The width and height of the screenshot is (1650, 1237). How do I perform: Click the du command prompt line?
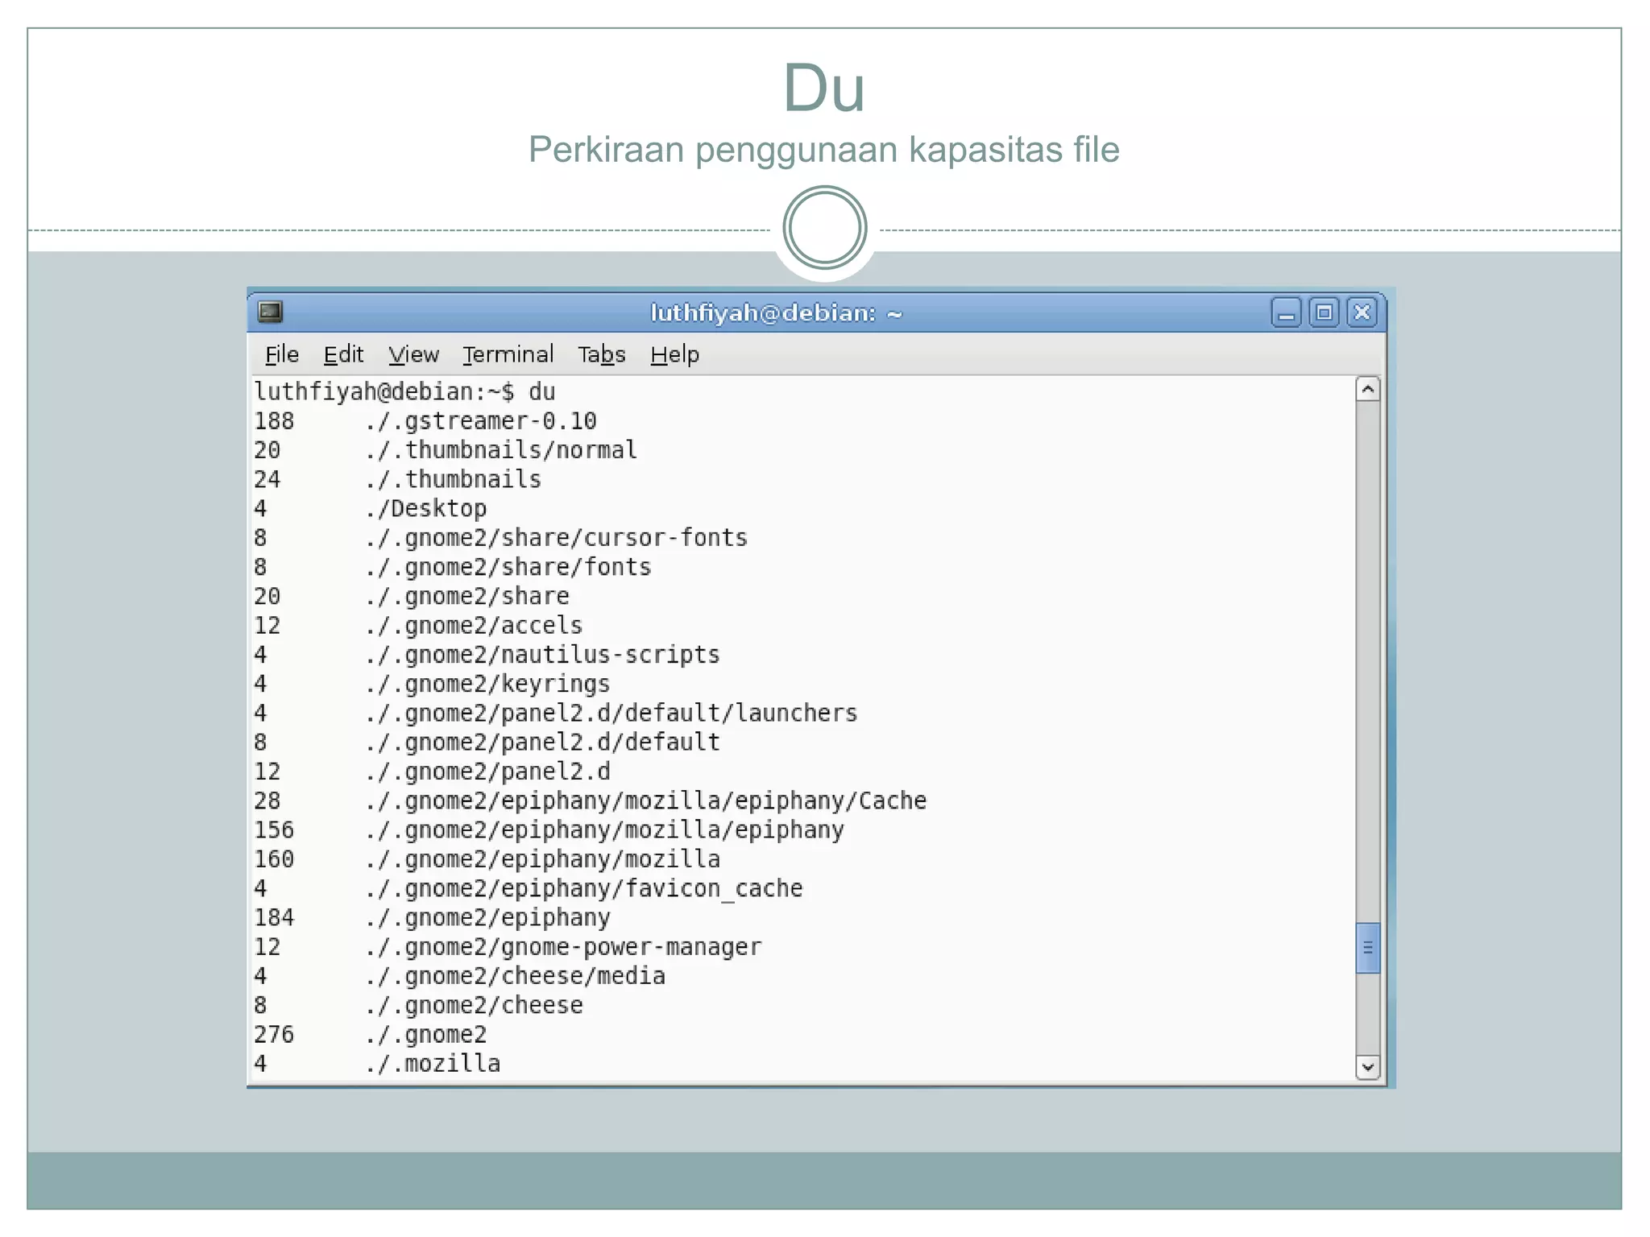(x=404, y=392)
